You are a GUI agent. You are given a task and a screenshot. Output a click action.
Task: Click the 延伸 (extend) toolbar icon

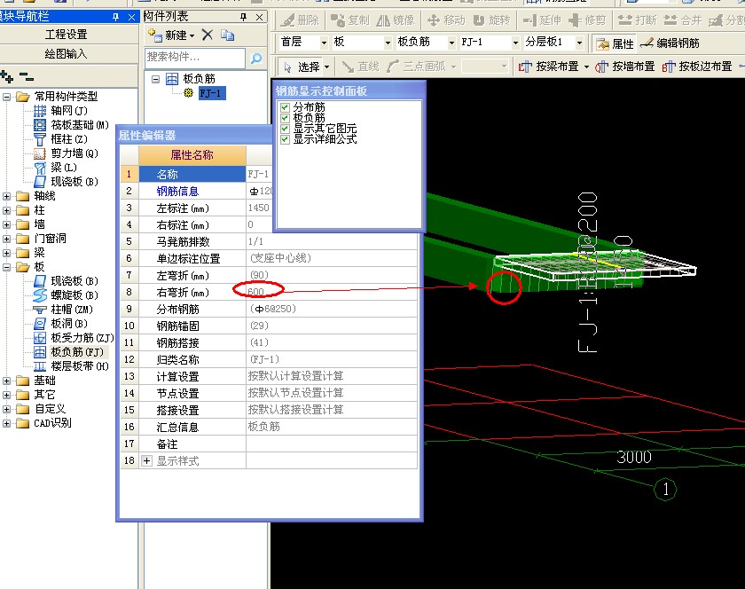pos(542,20)
